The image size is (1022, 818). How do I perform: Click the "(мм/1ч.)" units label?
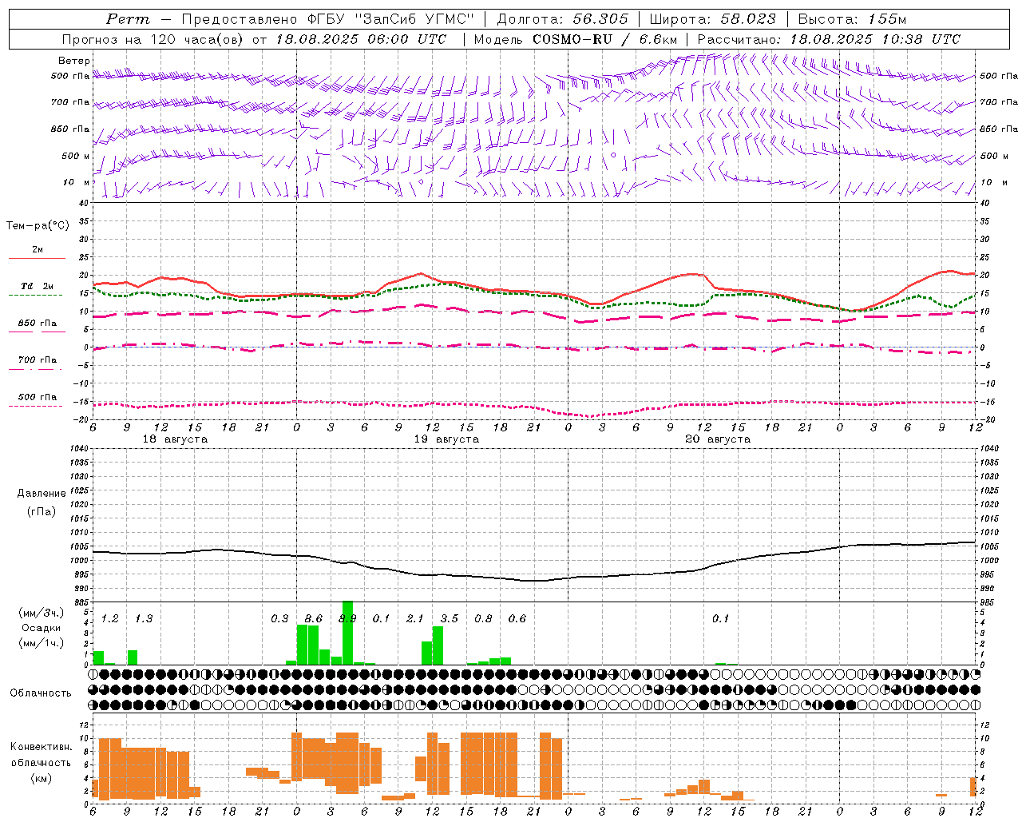(x=42, y=643)
